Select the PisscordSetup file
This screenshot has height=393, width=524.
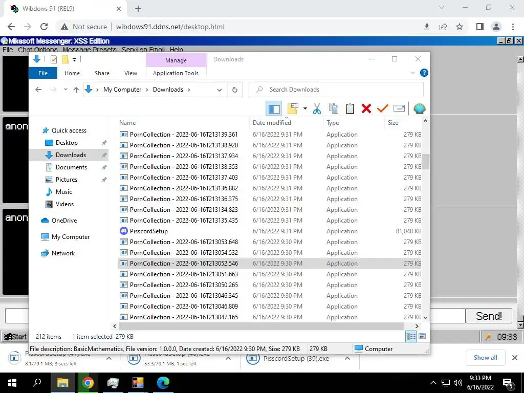tap(149, 231)
